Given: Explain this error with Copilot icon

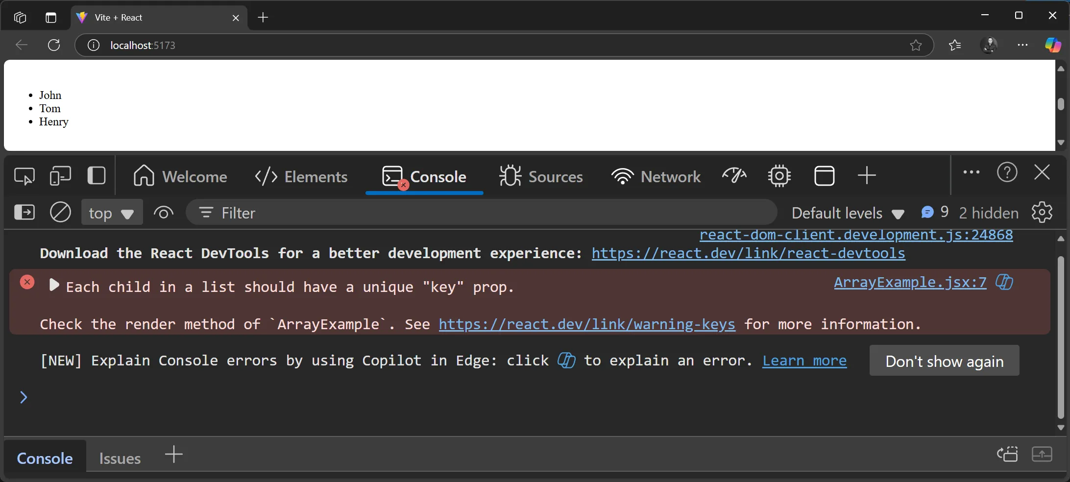Looking at the screenshot, I should pyautogui.click(x=1004, y=282).
